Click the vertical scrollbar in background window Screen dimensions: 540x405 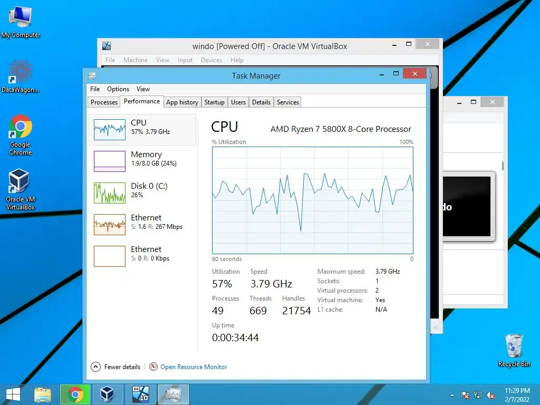click(503, 165)
